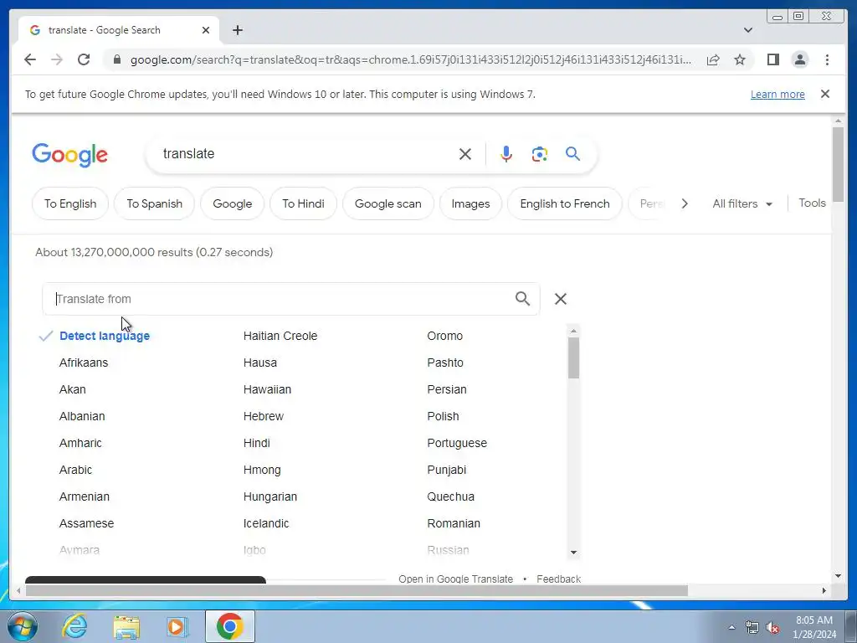
Task: Click the language list scrollbar up arrow
Action: coord(573,330)
